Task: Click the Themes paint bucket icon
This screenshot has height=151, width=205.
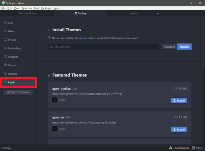Action: tap(5, 65)
